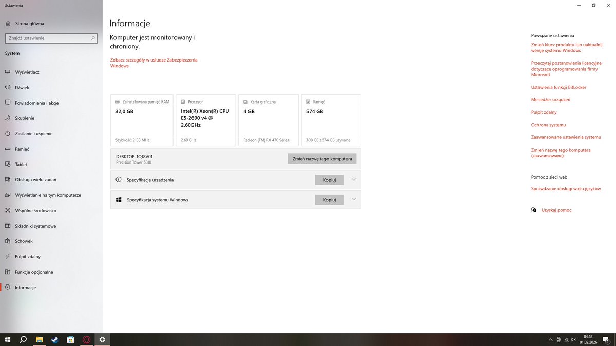The image size is (616, 346).
Task: Click the DESKTOP-1QJ8V01 computer name
Action: (134, 156)
